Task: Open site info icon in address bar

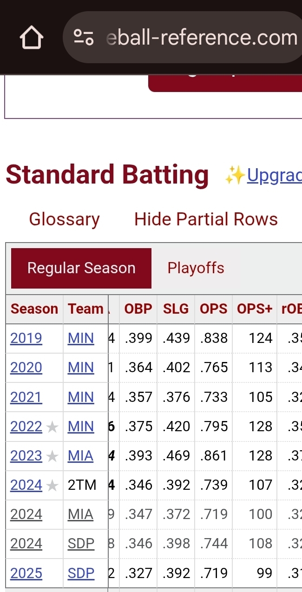Action: tap(84, 38)
